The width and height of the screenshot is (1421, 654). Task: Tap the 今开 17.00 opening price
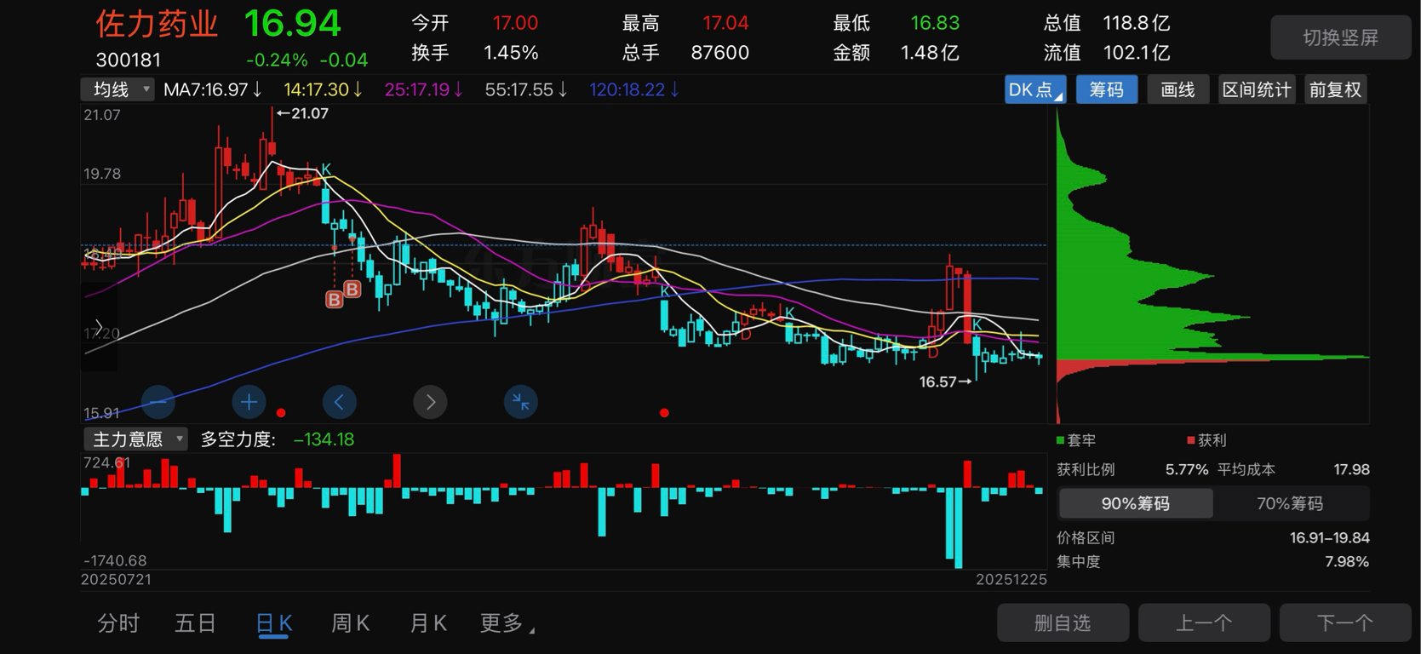tap(515, 23)
